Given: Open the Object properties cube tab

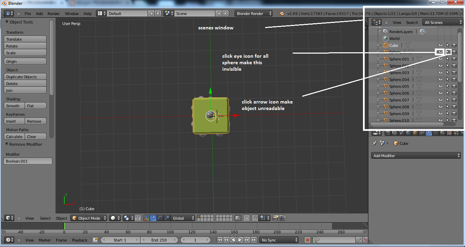Looking at the screenshot, I should [415, 133].
